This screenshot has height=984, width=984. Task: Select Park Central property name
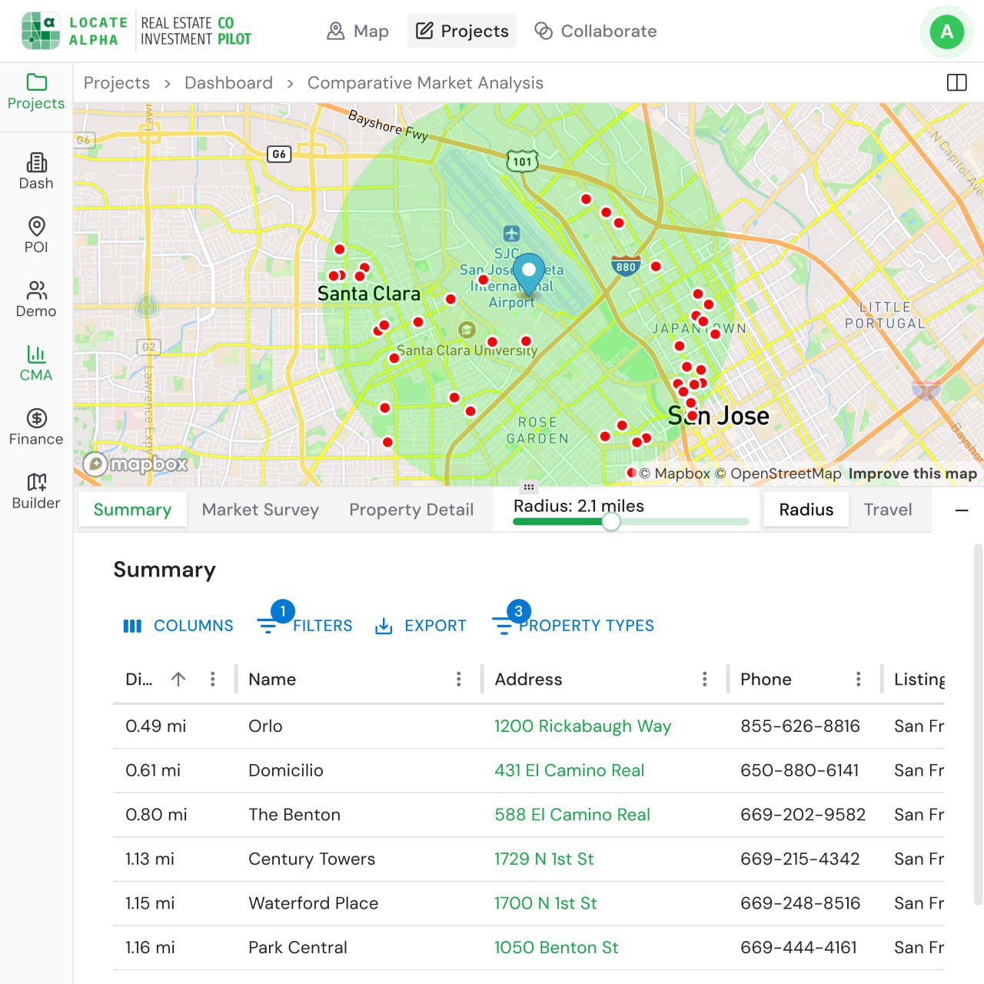point(298,947)
